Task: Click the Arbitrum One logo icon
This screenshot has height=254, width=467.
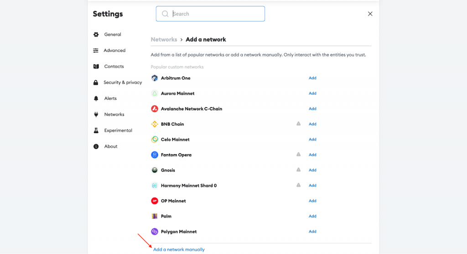Action: [155, 78]
